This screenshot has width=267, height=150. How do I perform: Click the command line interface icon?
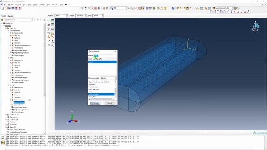tap(3, 142)
